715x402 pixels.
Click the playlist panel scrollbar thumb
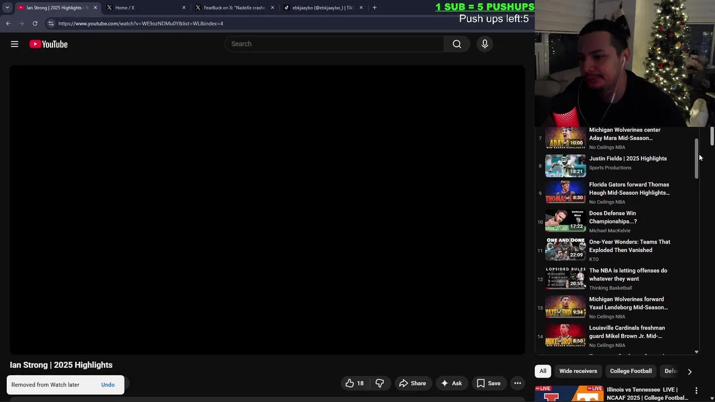(697, 159)
